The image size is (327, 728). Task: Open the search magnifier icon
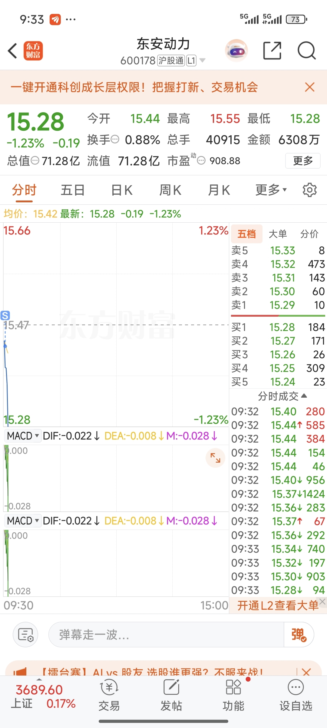click(307, 51)
